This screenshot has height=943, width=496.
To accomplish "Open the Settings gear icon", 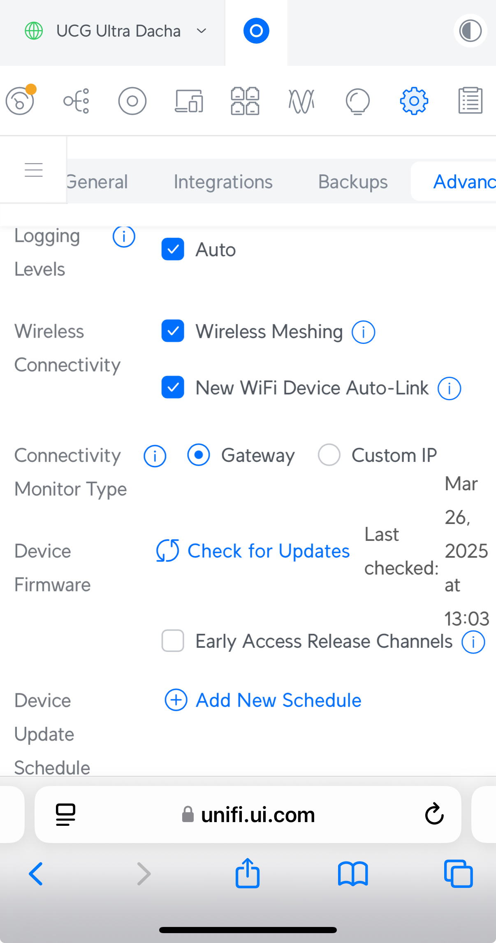I will [414, 101].
